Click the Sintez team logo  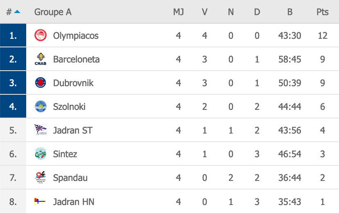coord(41,154)
